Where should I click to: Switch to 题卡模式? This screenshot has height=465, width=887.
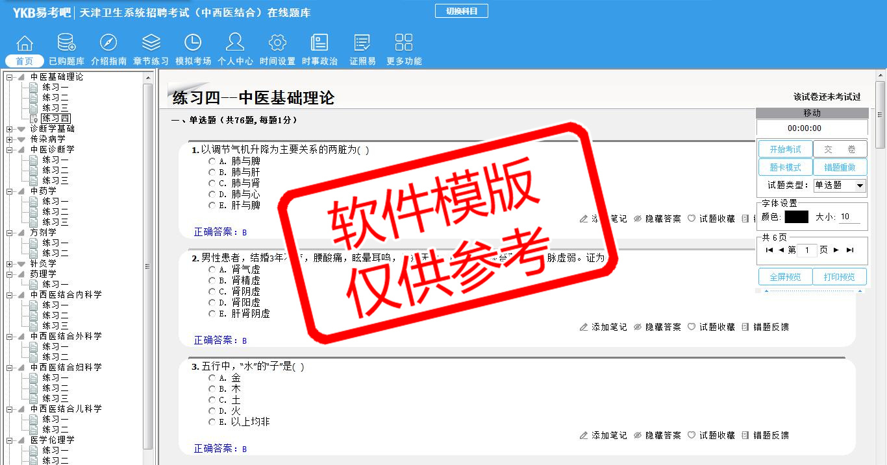[x=785, y=167]
